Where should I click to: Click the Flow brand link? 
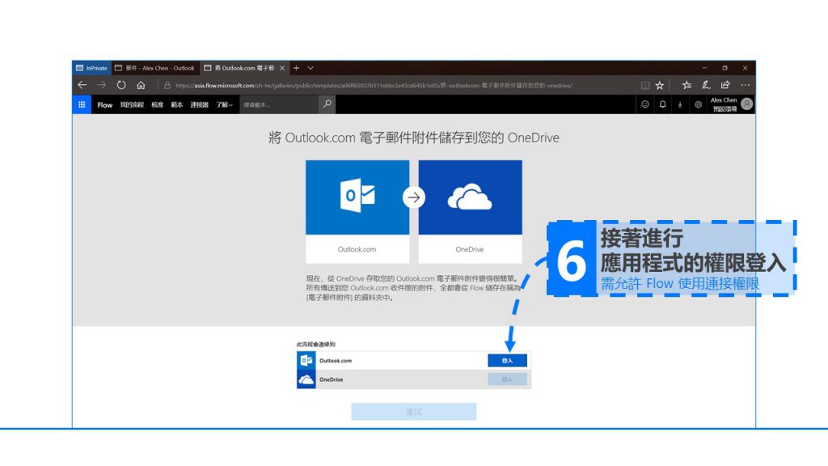[x=104, y=104]
